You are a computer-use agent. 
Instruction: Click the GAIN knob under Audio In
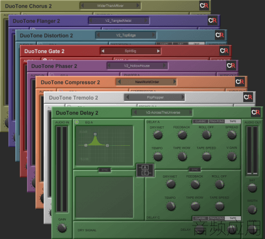(x=62, y=228)
